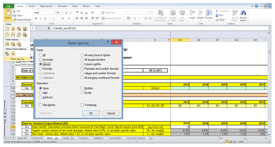The image size is (275, 147).
Task: Open the File tab
Action: pyautogui.click(x=8, y=6)
